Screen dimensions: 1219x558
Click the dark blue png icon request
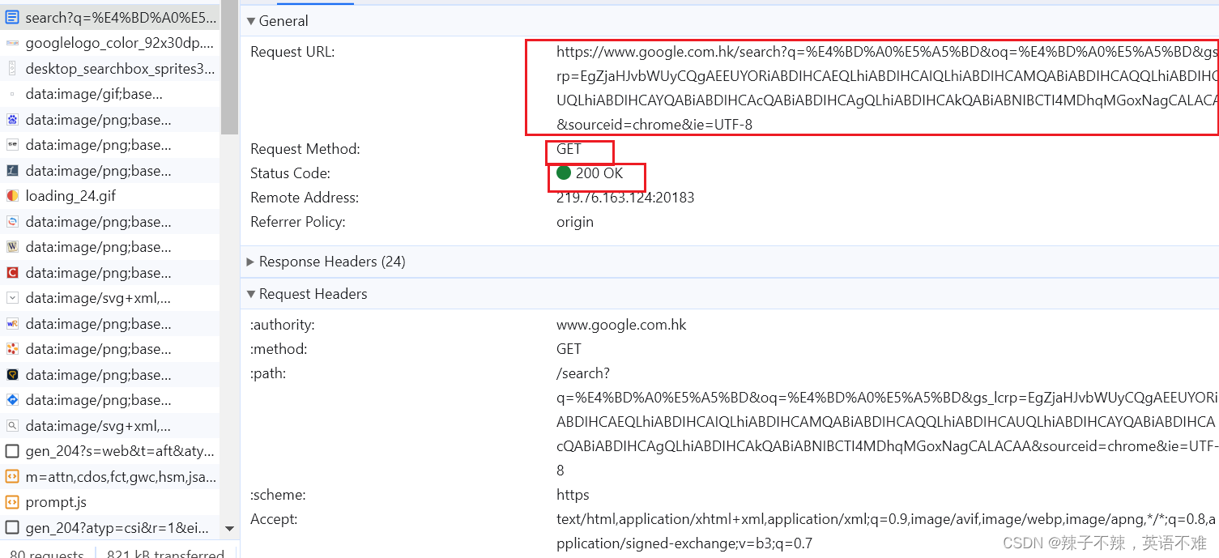pyautogui.click(x=12, y=171)
